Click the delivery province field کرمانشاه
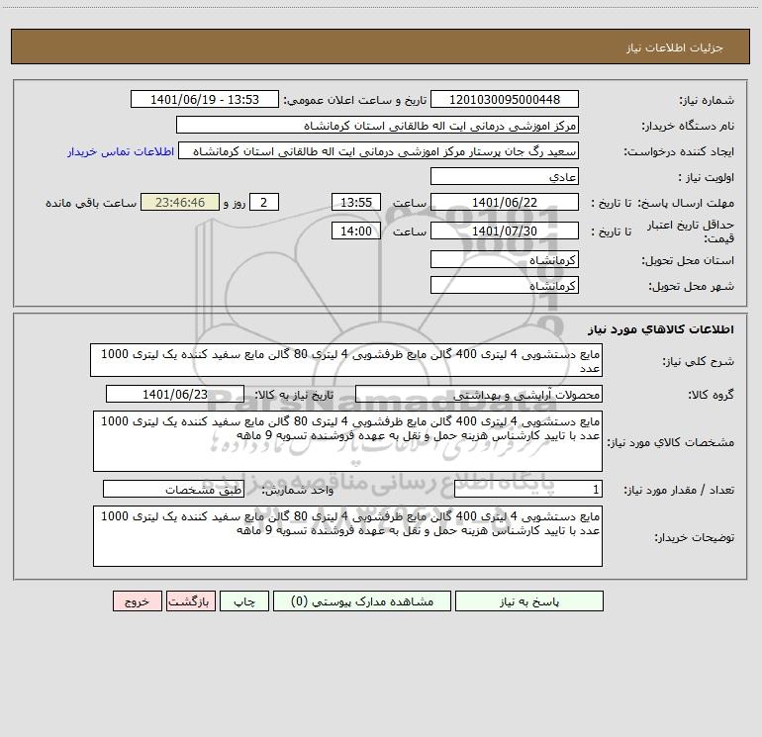 click(x=505, y=260)
